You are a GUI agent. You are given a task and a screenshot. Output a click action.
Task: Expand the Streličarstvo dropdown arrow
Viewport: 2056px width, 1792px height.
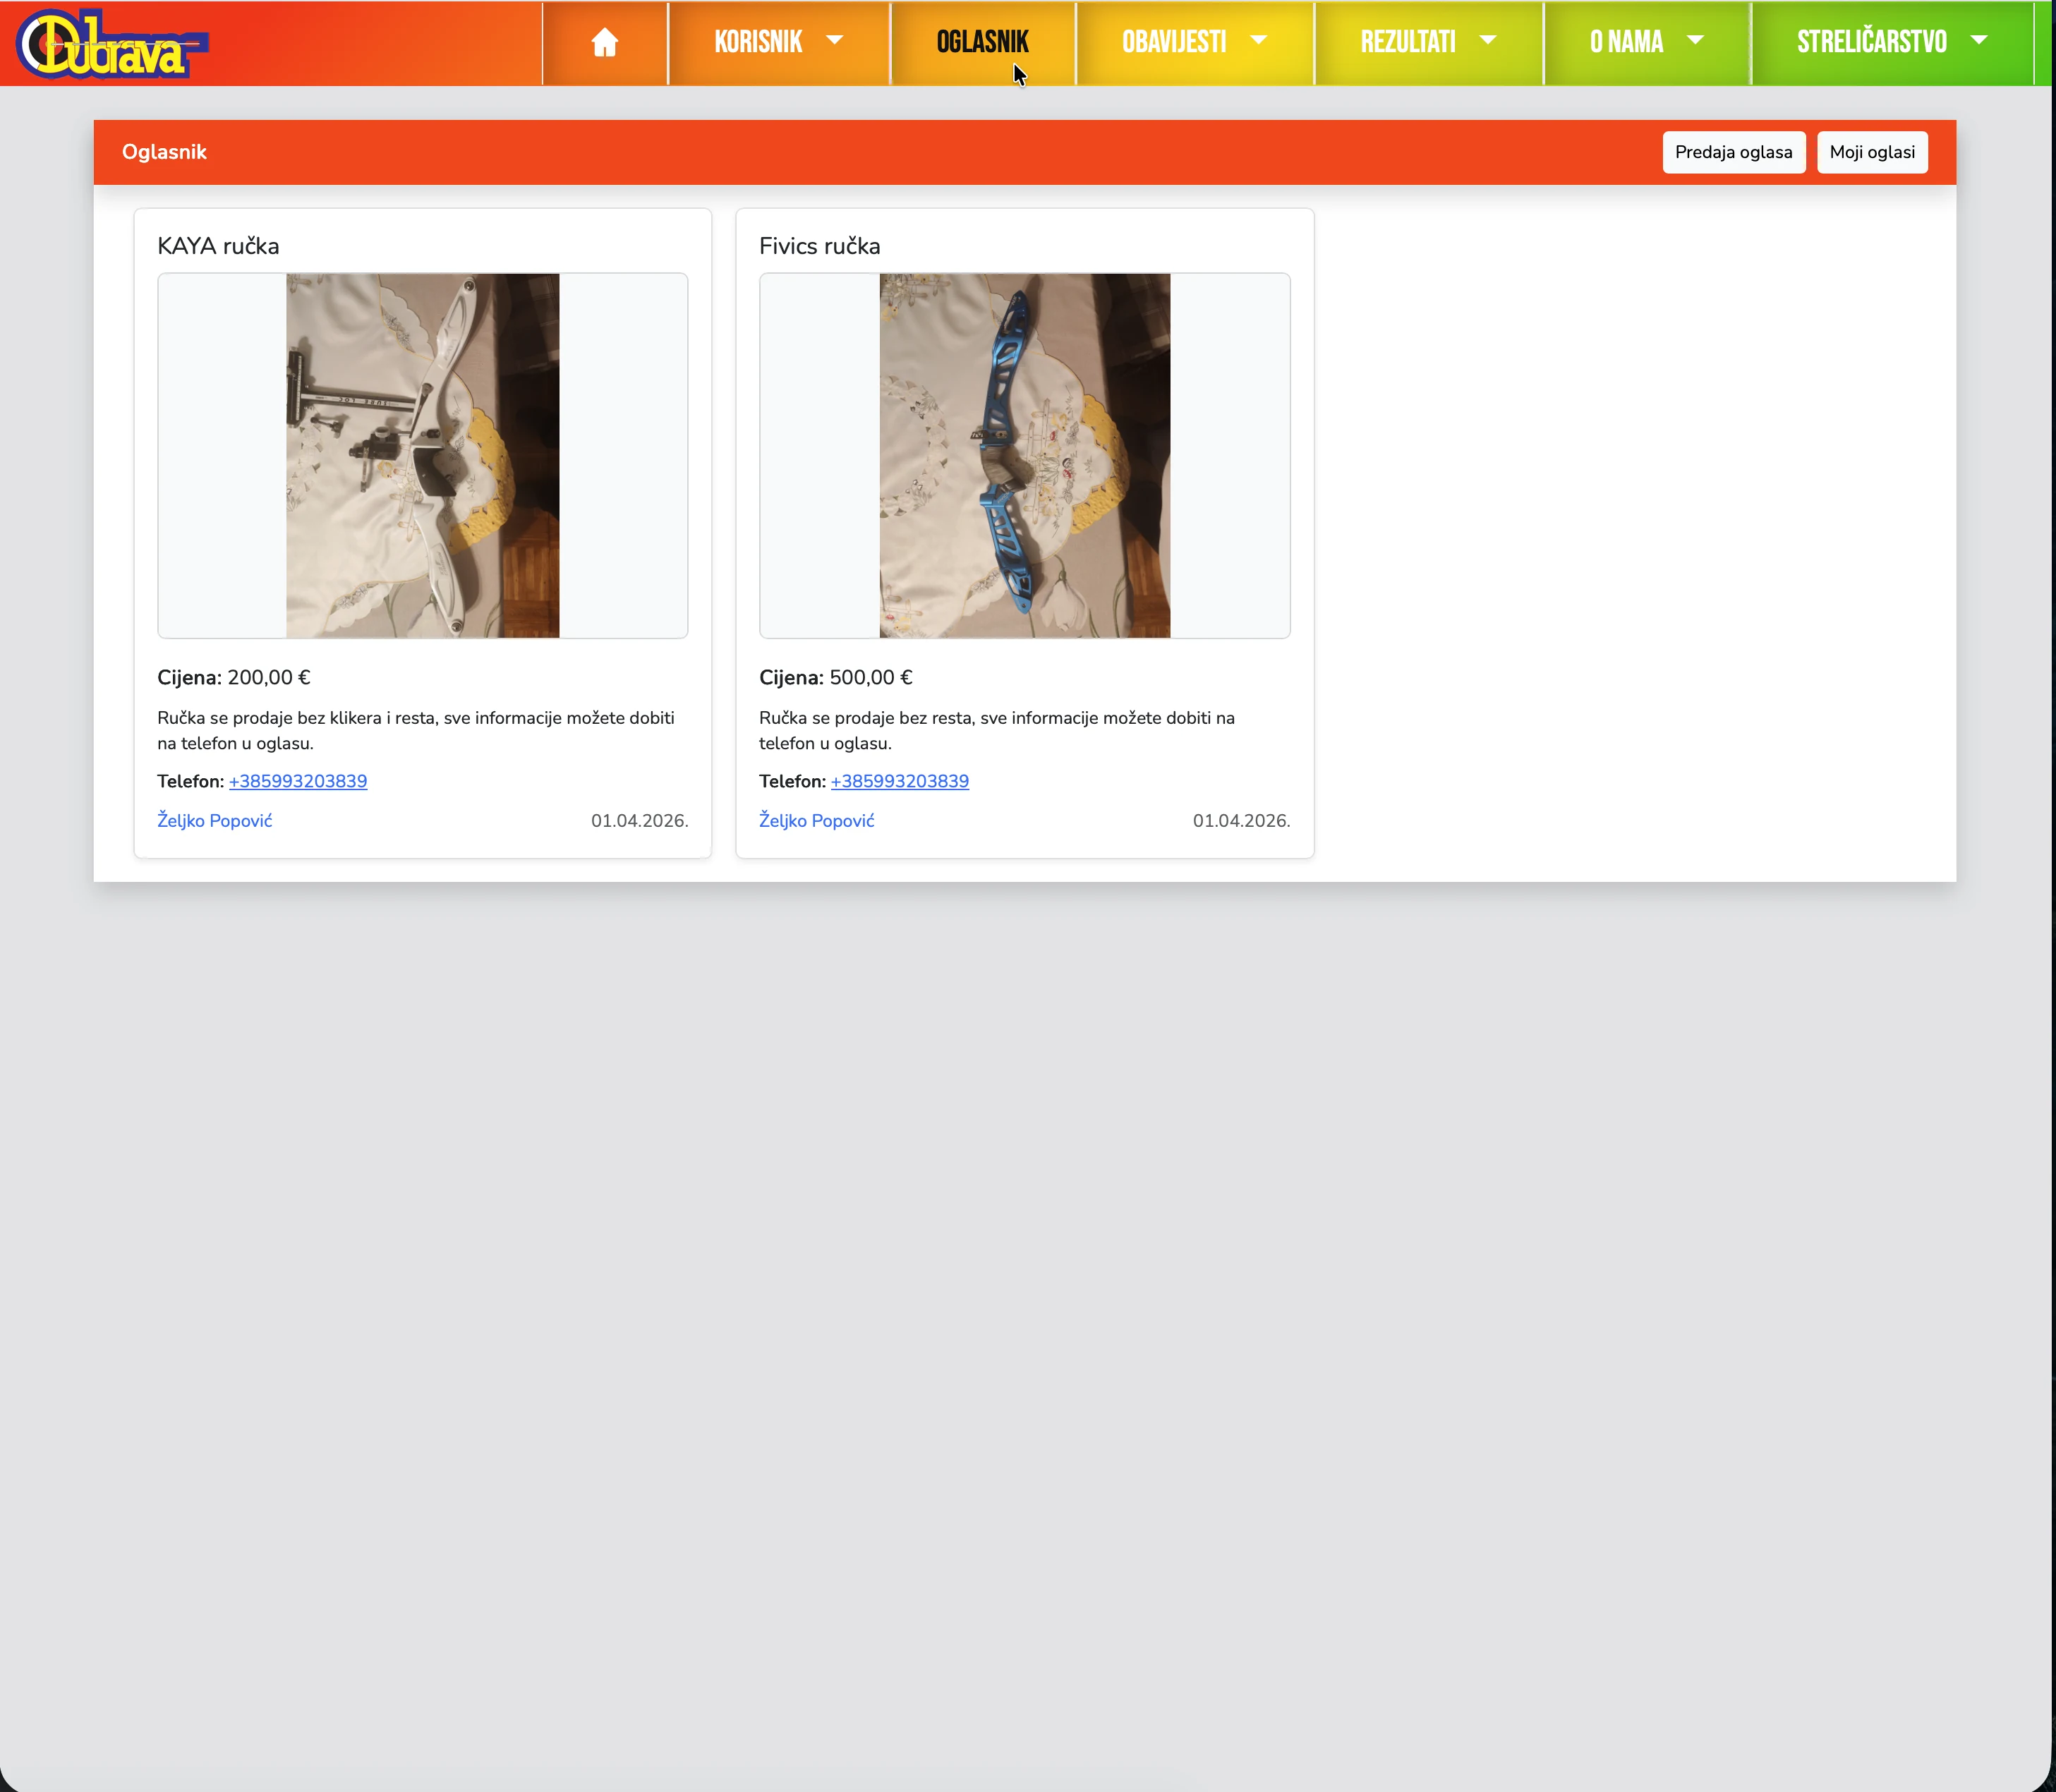pyautogui.click(x=1978, y=41)
